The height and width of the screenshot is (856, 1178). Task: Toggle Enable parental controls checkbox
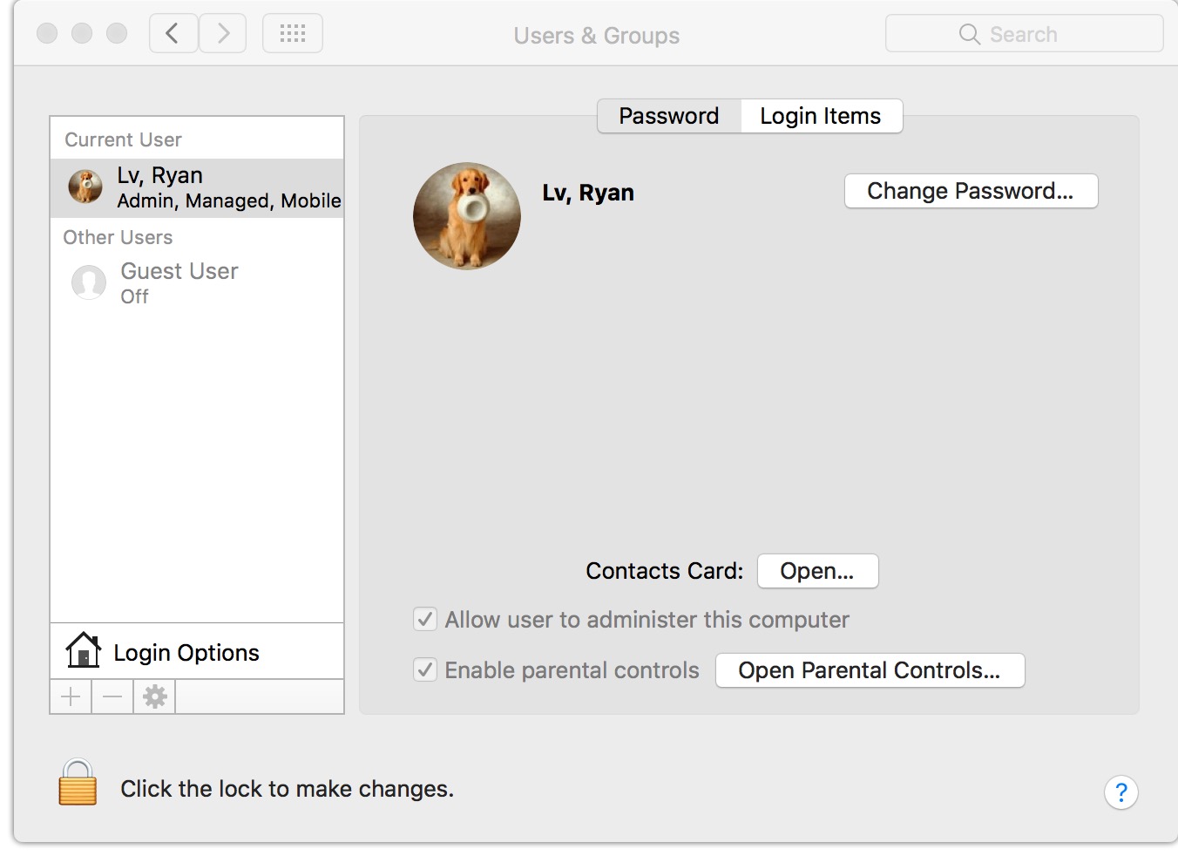425,670
